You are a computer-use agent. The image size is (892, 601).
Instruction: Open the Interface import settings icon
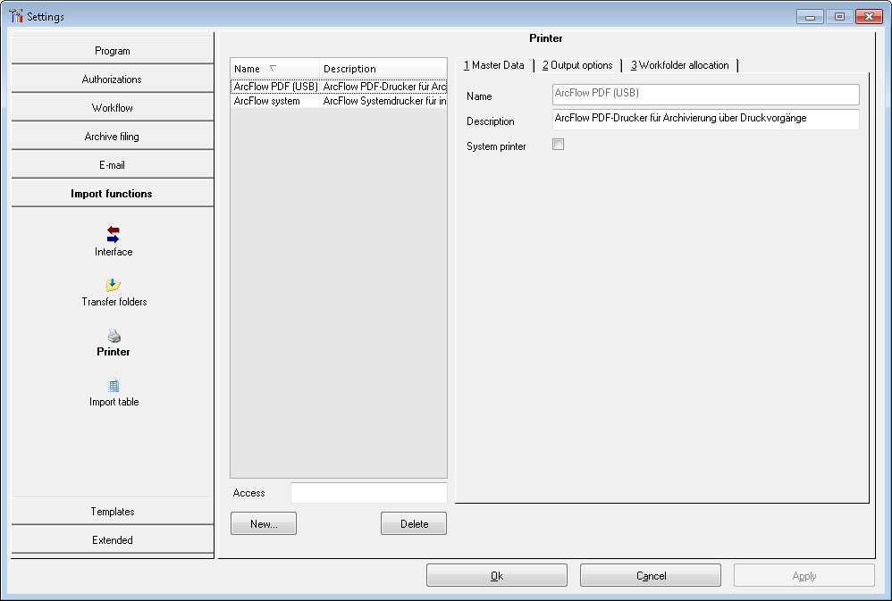coord(113,234)
